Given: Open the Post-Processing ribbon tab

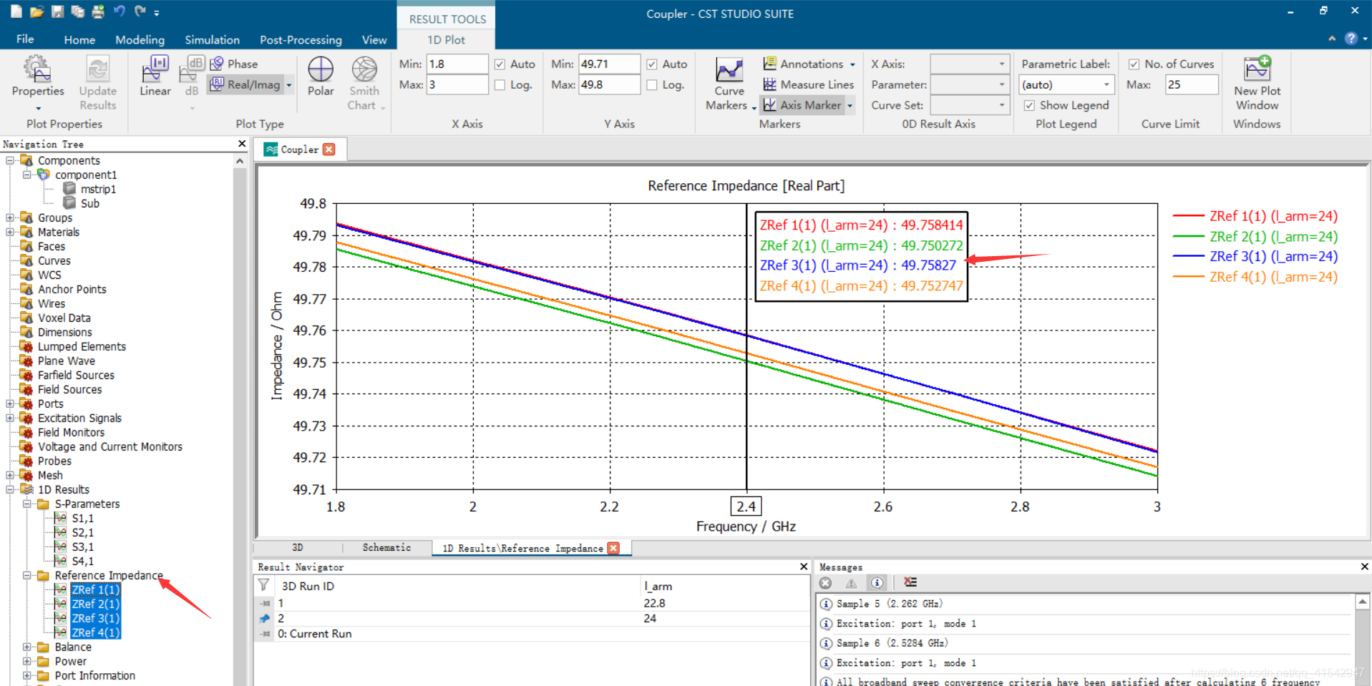Looking at the screenshot, I should click(x=301, y=39).
